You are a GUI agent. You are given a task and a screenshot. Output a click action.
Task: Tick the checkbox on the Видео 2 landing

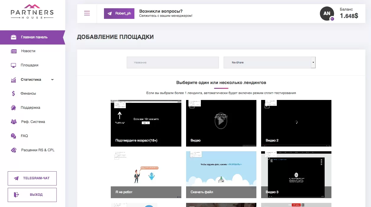pyautogui.click(x=267, y=106)
